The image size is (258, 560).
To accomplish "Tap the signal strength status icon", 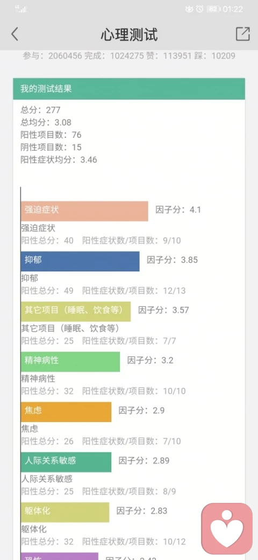I will pyautogui.click(x=21, y=9).
